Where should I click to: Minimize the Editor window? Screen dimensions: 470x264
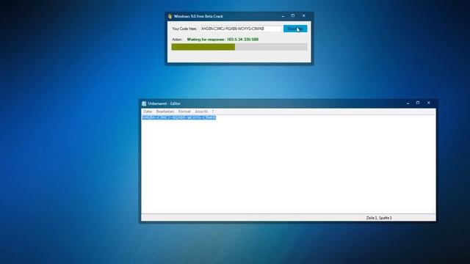408,103
